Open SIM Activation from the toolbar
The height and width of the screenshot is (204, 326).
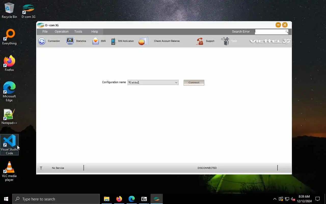pyautogui.click(x=122, y=41)
